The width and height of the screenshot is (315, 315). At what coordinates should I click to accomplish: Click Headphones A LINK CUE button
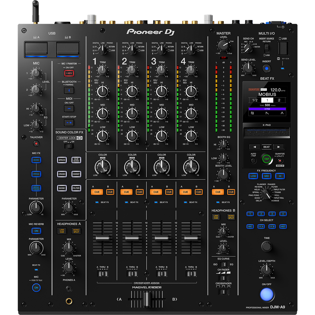(62, 231)
